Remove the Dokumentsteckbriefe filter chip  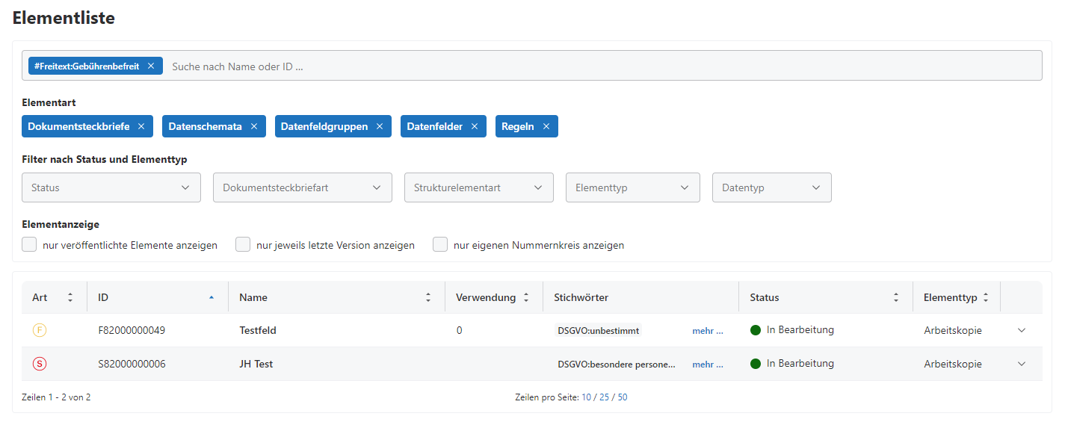click(141, 126)
